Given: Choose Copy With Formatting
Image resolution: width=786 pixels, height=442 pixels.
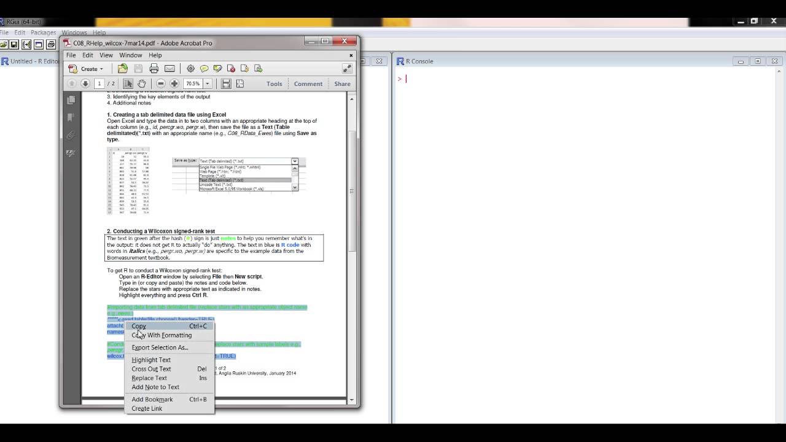Looking at the screenshot, I should pos(170,335).
